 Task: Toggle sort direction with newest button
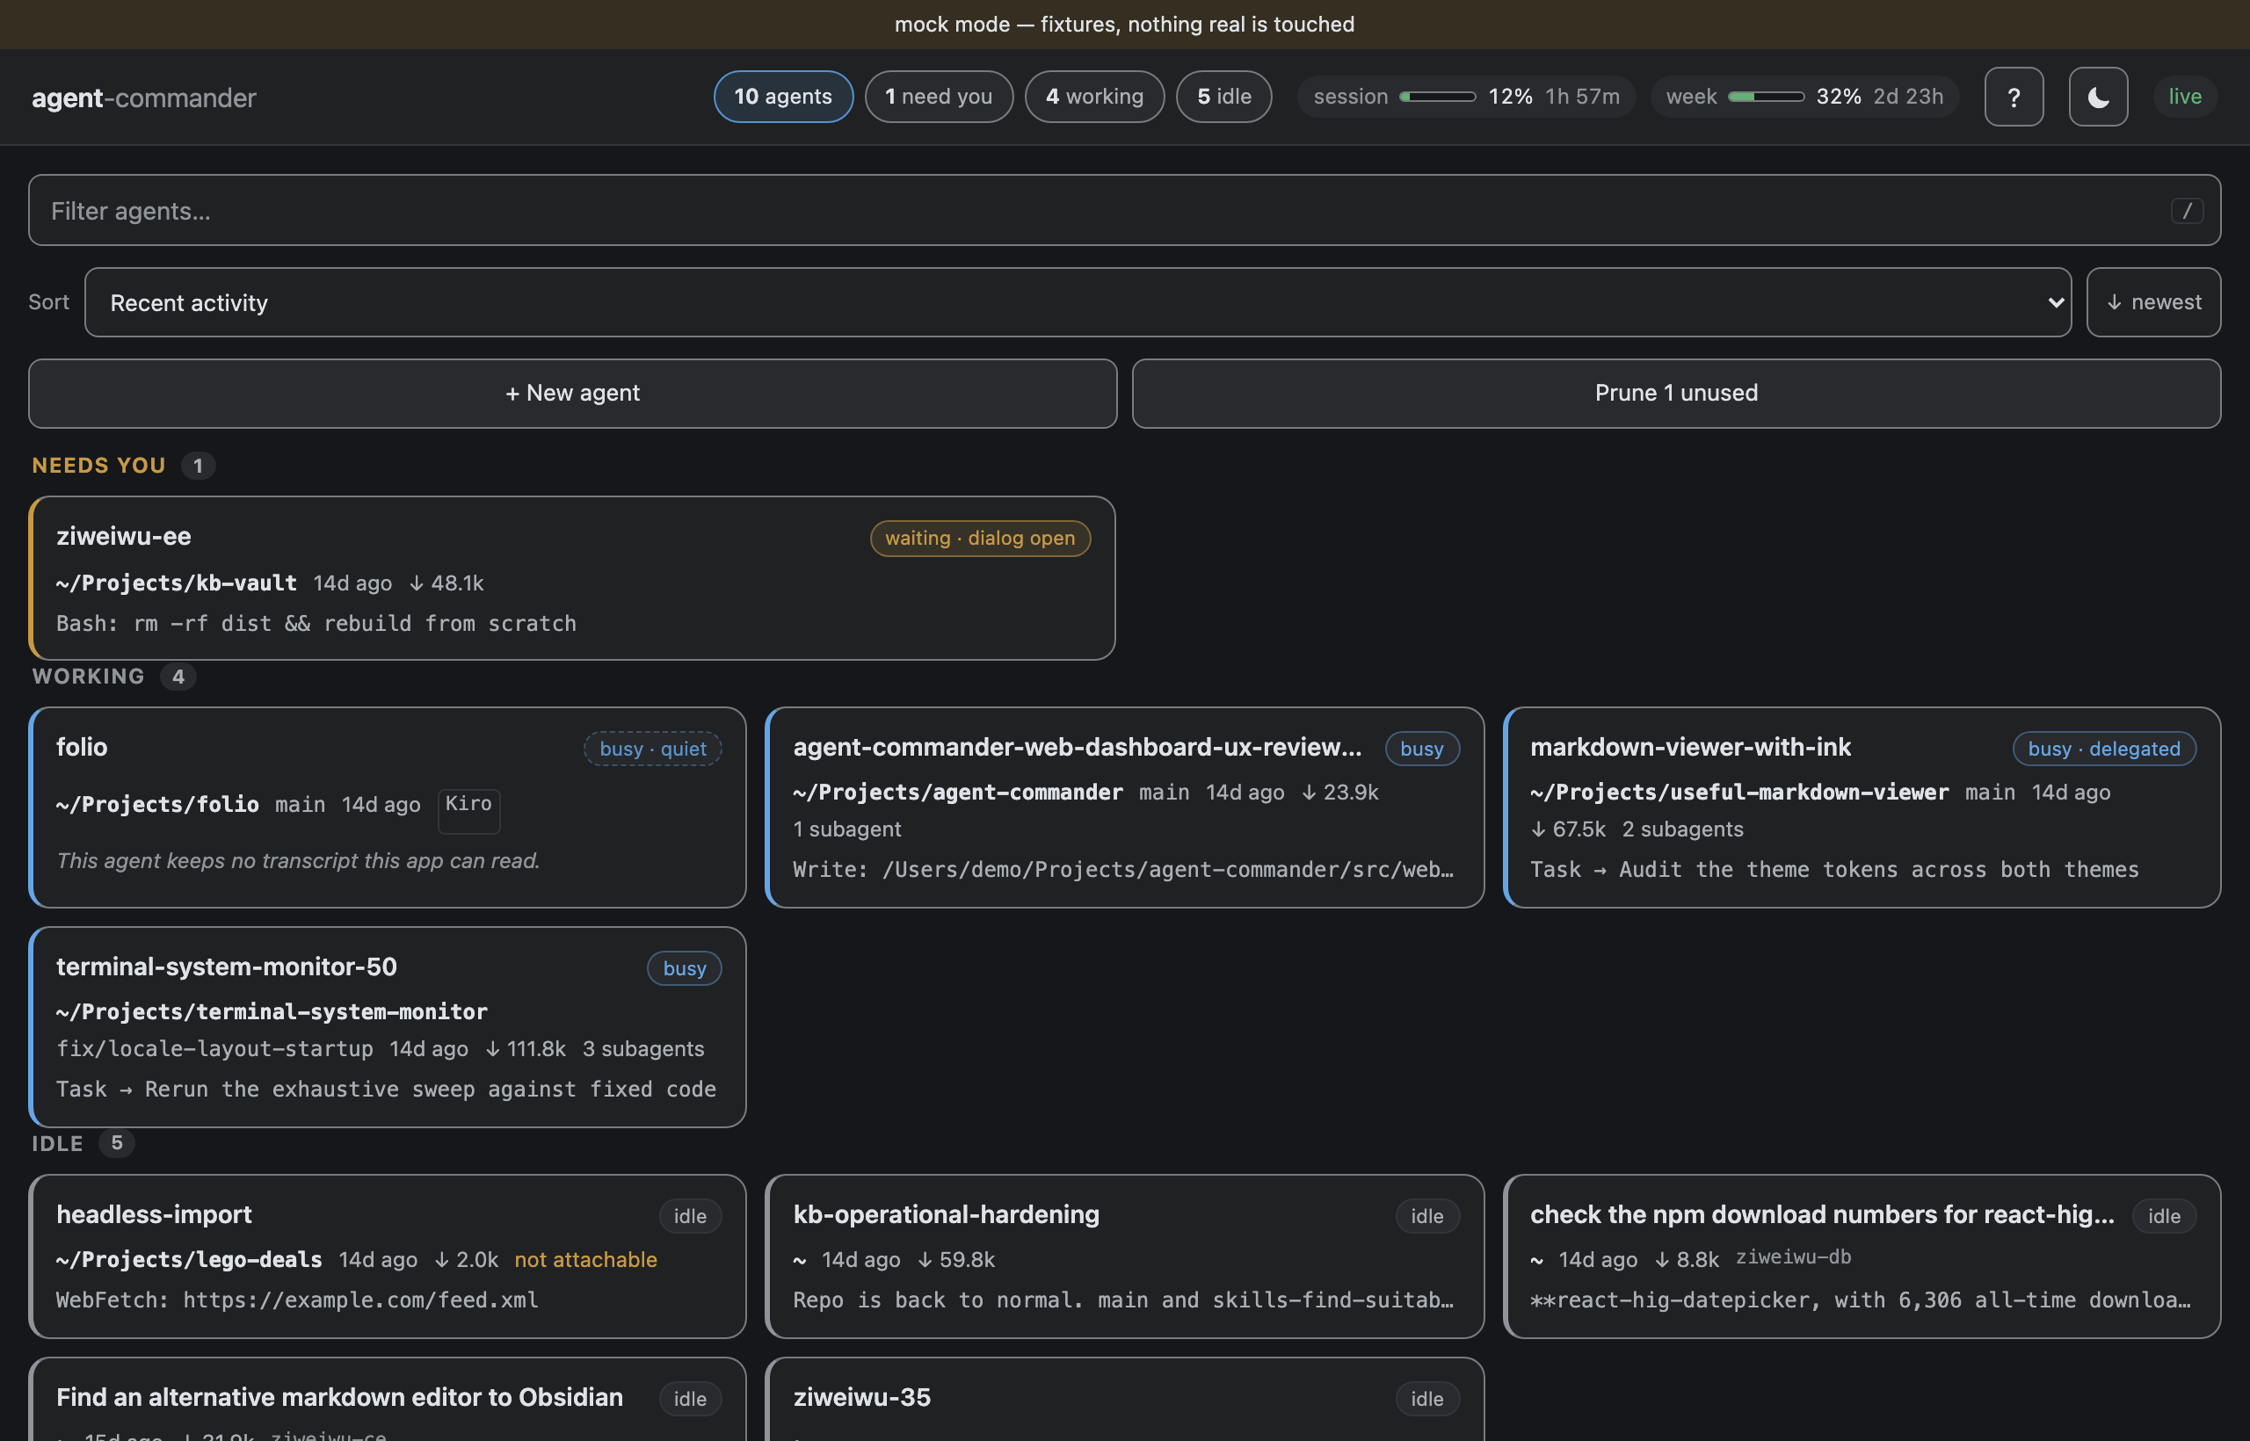click(2152, 302)
